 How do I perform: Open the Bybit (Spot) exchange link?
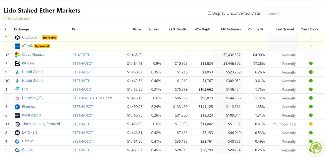pyautogui.click(x=31, y=115)
